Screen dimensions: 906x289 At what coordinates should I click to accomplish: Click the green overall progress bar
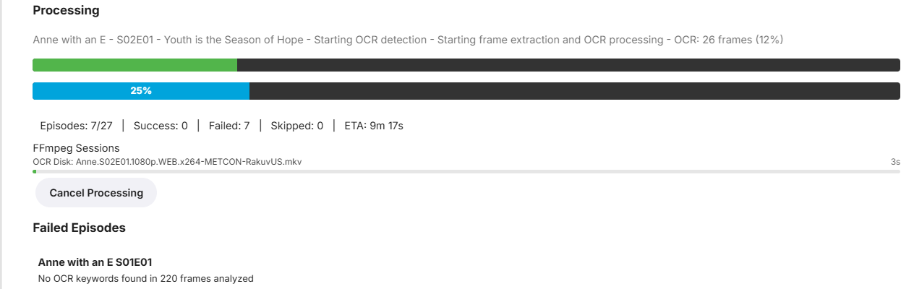466,65
